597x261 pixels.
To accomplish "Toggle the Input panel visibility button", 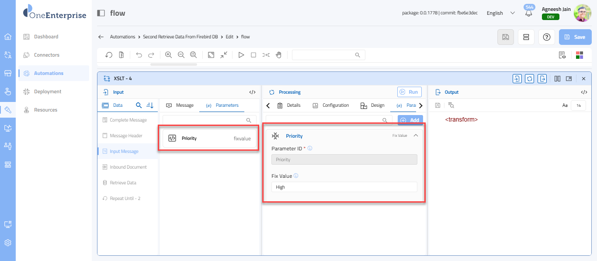I will [517, 78].
